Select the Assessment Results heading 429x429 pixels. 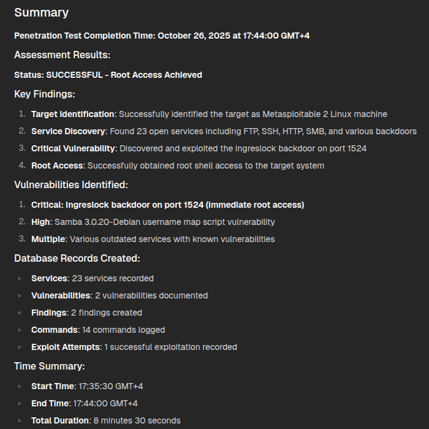click(62, 55)
